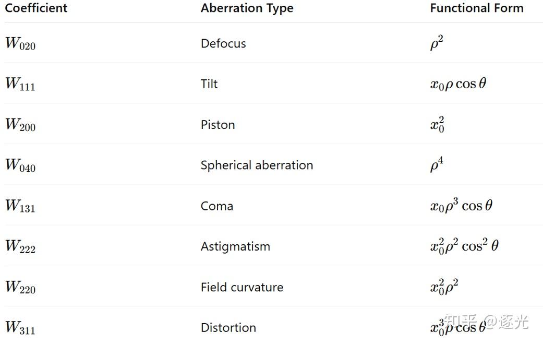Select the W220 coefficient symbol

pos(20,288)
